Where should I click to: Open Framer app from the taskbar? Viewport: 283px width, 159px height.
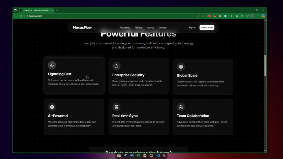tap(125, 155)
